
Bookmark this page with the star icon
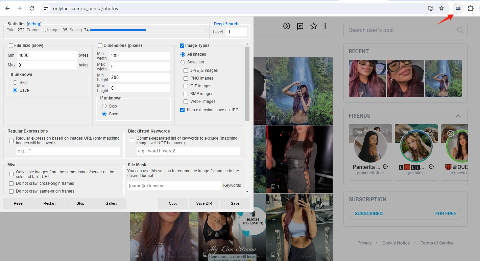point(441,8)
